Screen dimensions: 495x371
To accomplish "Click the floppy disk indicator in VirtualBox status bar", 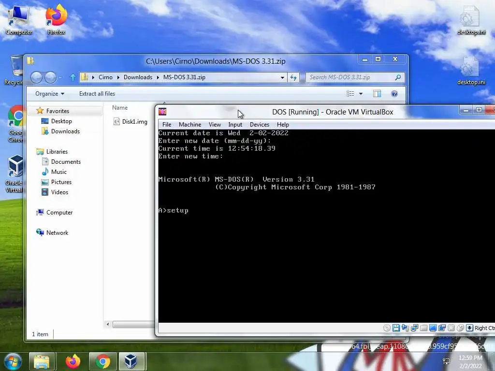I will tap(396, 328).
